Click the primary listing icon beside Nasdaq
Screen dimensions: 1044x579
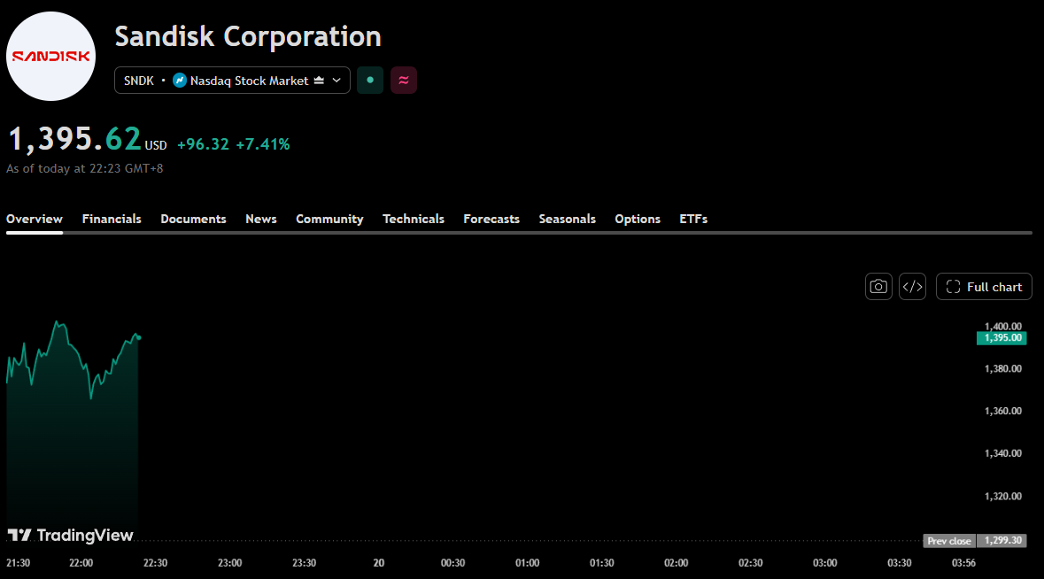pyautogui.click(x=319, y=81)
